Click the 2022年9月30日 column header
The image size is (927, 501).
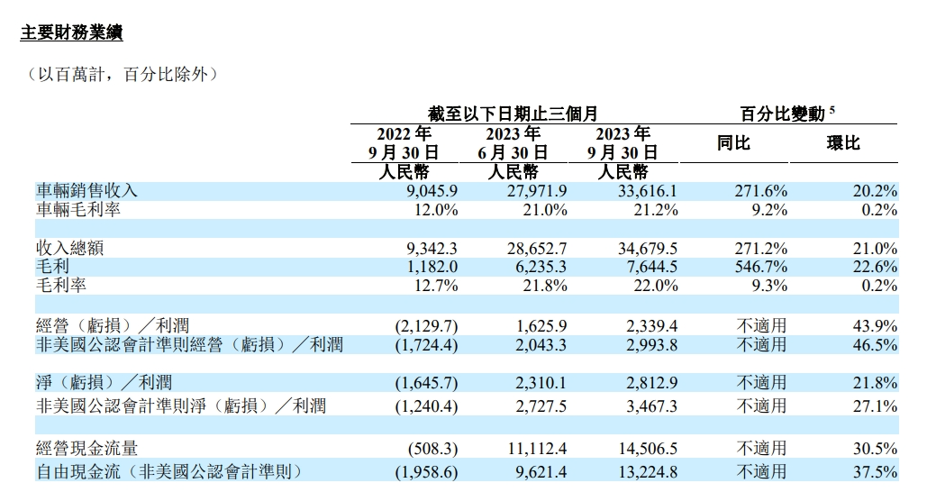click(x=404, y=143)
